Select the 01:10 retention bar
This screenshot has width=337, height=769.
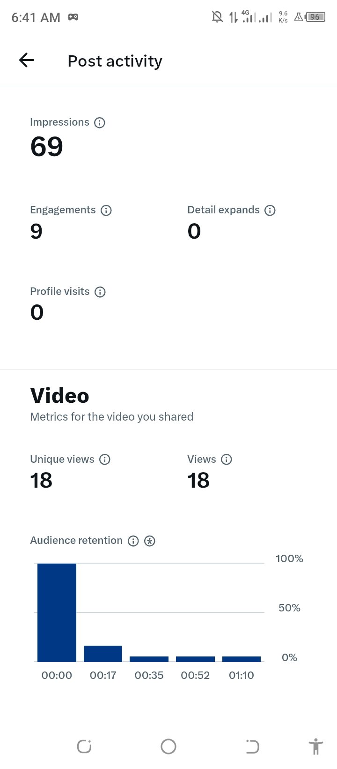(242, 659)
